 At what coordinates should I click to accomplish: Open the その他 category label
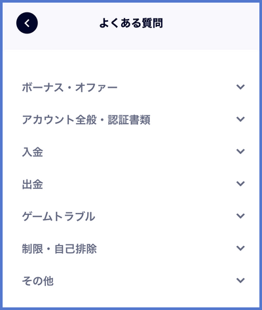[x=37, y=281]
